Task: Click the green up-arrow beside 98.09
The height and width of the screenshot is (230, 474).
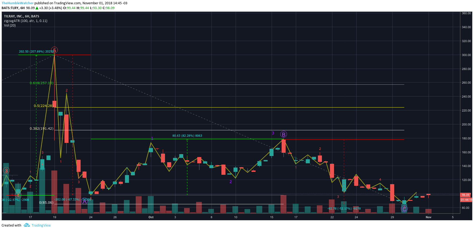Action: click(37, 8)
